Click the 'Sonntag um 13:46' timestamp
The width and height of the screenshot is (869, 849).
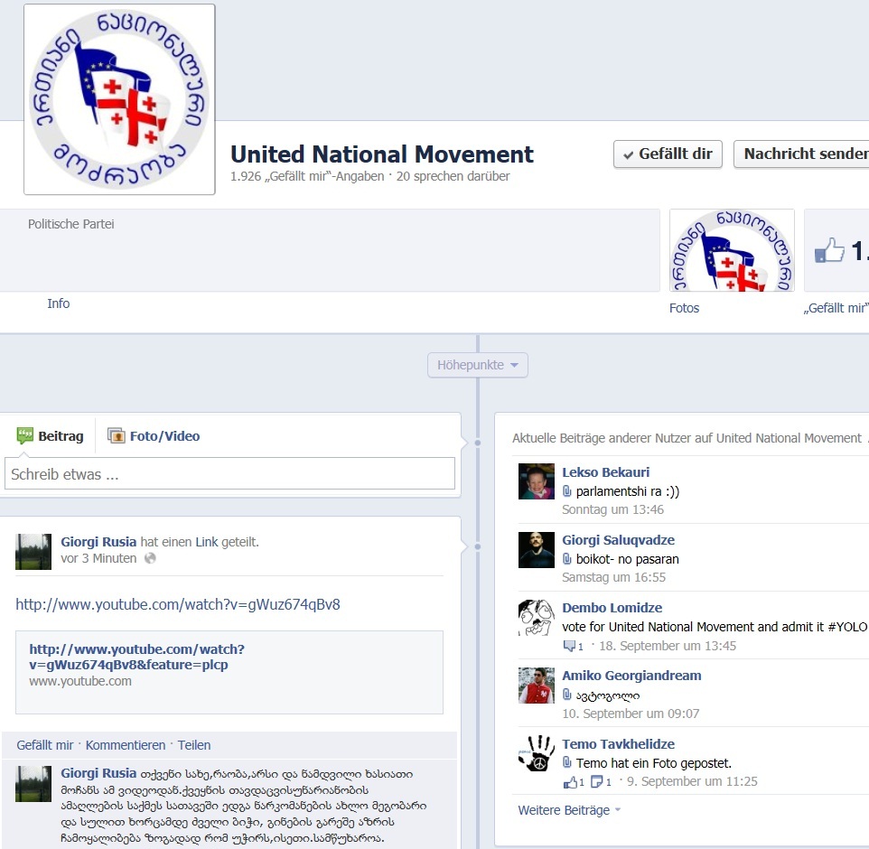pyautogui.click(x=612, y=509)
